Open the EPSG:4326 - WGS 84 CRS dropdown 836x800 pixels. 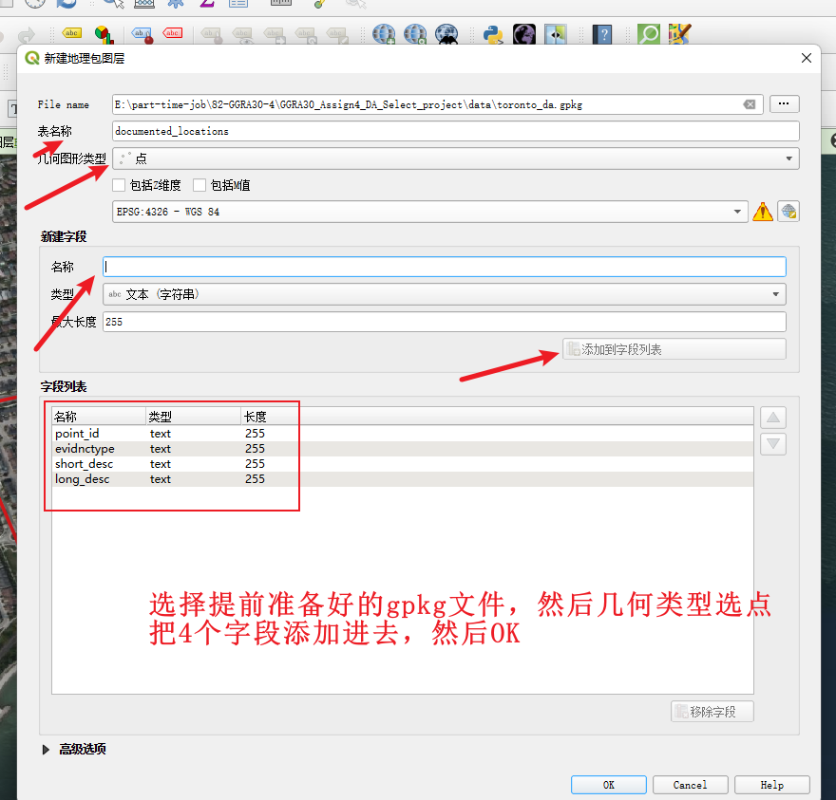point(429,212)
